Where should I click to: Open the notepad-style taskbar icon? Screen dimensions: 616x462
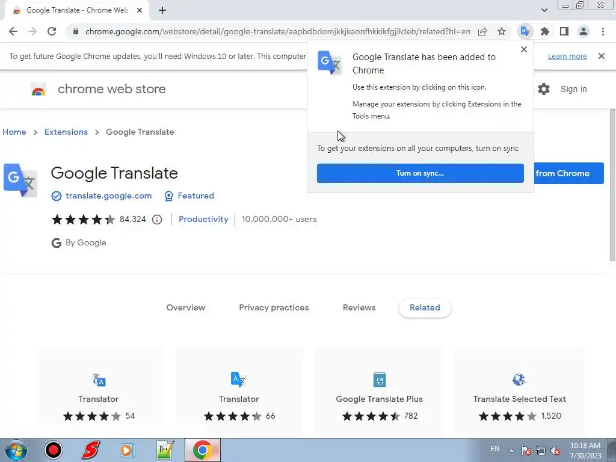tap(165, 450)
